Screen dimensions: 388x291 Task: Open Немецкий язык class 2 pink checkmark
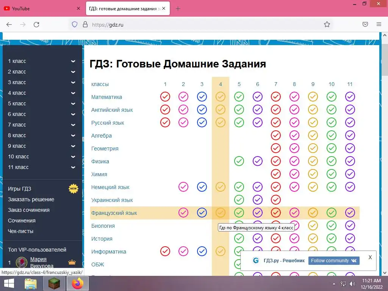click(183, 187)
